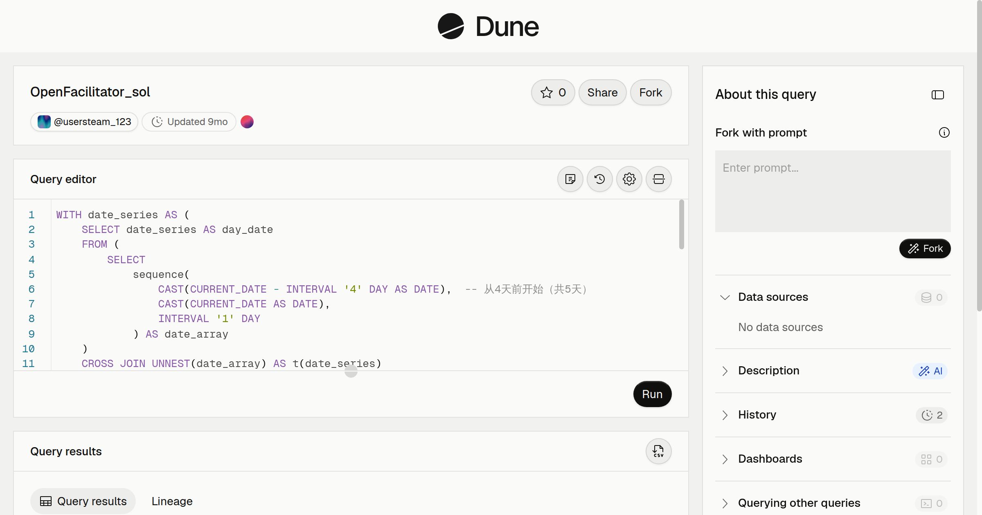Click the AI description generator badge
This screenshot has width=982, height=515.
[x=930, y=371]
